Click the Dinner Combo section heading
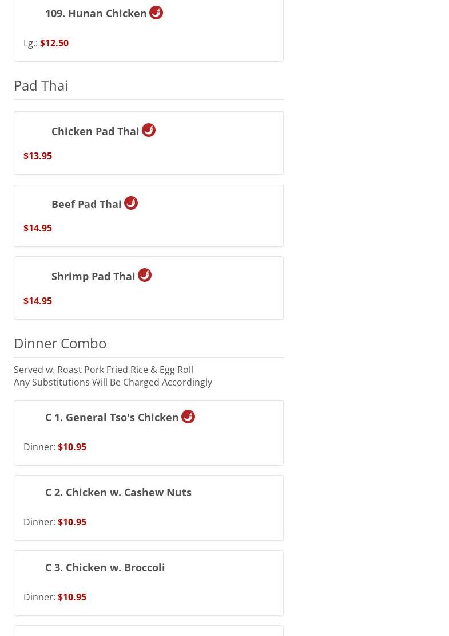Screen dimensions: 449x636 [x=60, y=344]
